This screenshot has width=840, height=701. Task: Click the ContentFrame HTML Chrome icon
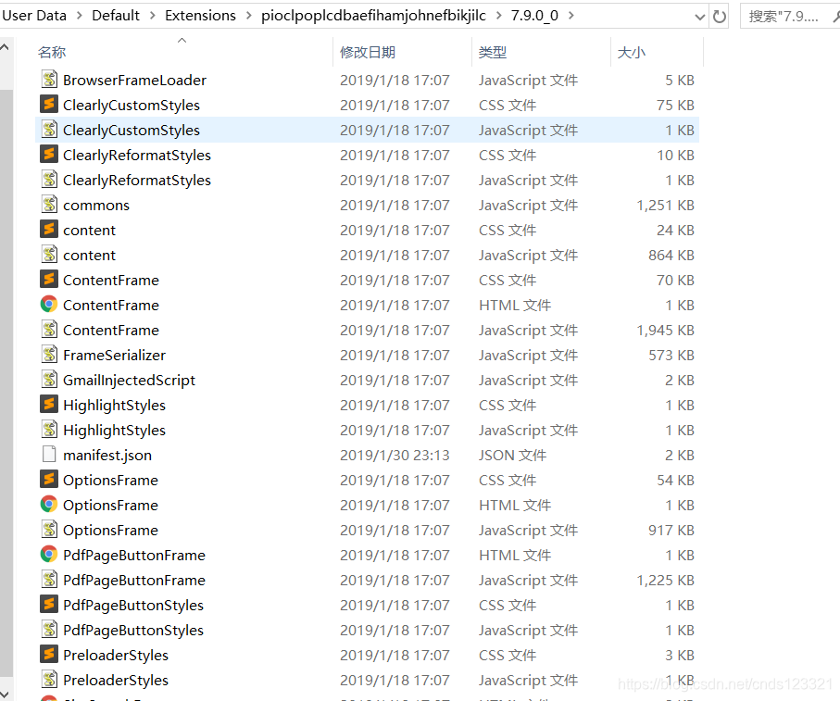(49, 304)
